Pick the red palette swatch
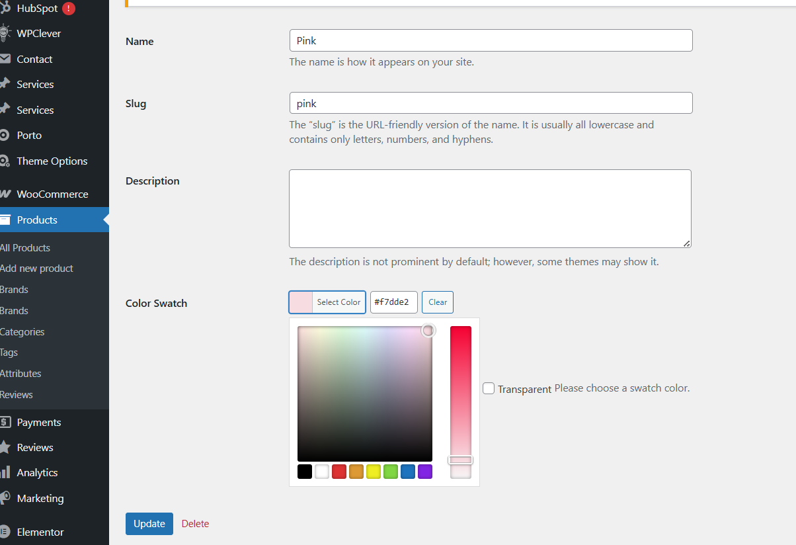The image size is (796, 545). coord(339,472)
